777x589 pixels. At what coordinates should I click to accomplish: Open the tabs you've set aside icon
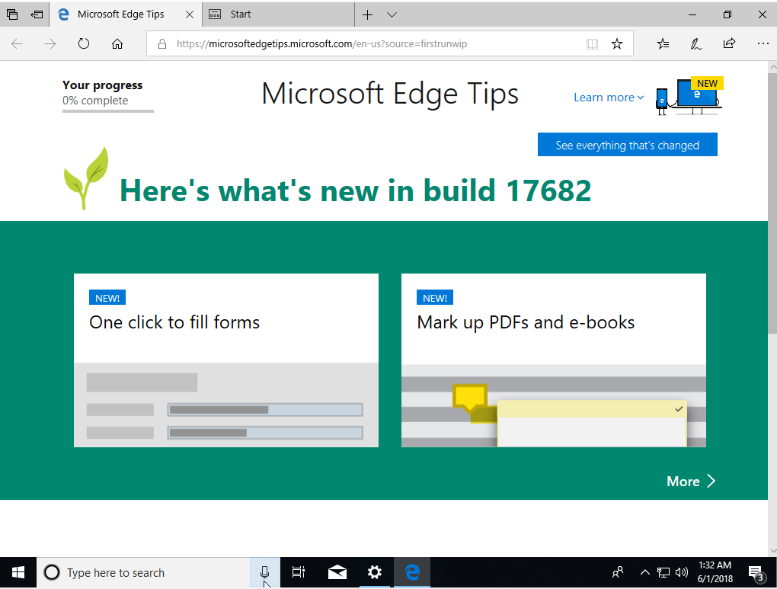tap(12, 14)
